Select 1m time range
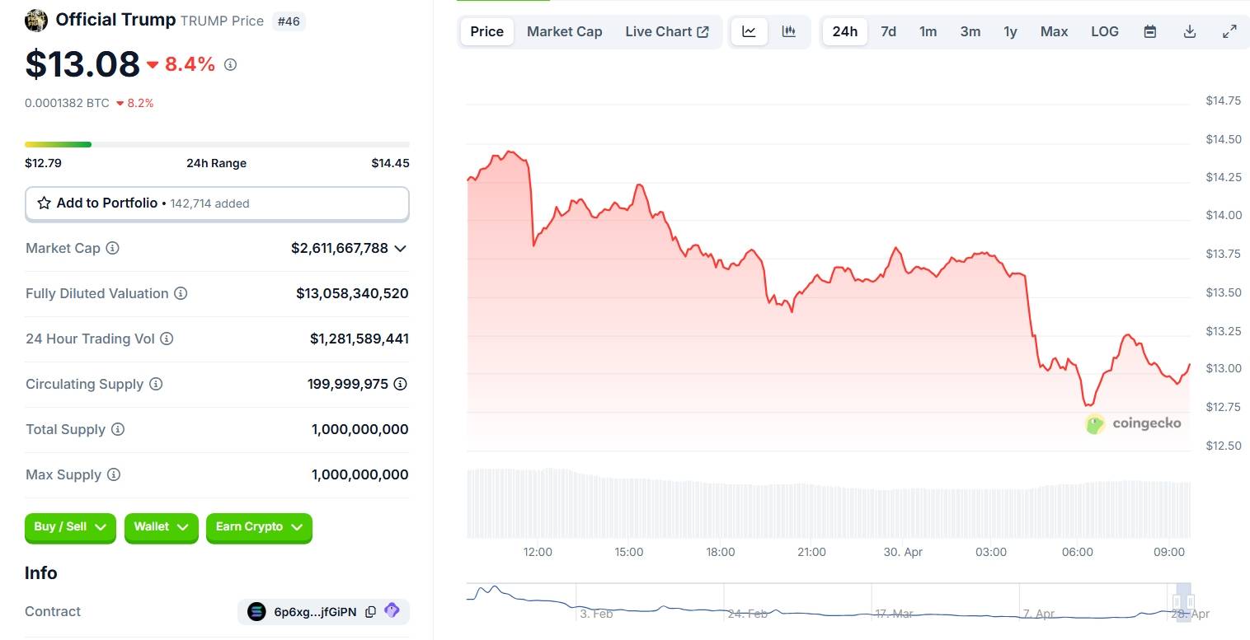The height and width of the screenshot is (640, 1250). [x=928, y=31]
